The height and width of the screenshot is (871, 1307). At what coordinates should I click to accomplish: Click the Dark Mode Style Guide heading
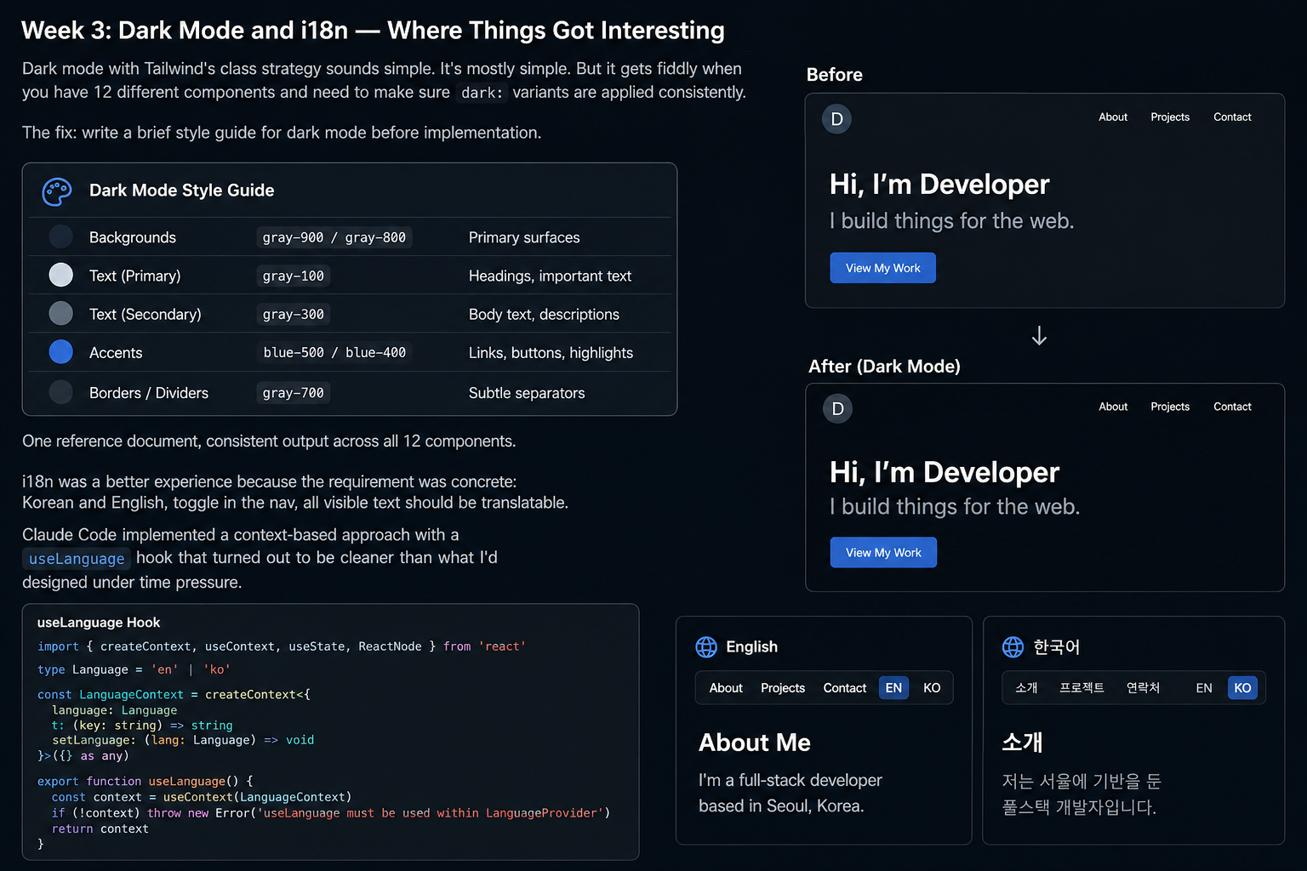tap(182, 191)
